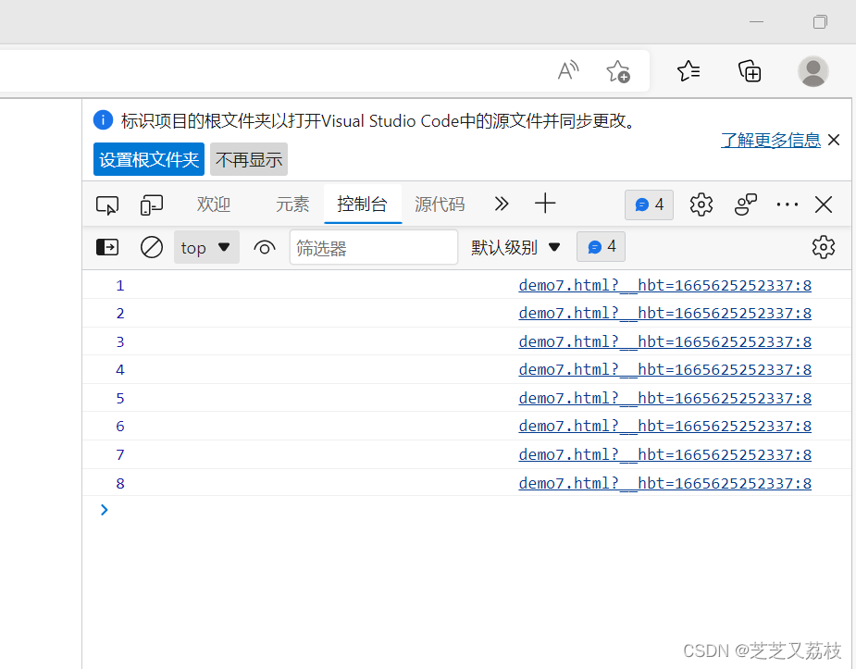Minimize the browser window
Viewport: 856px width, 669px height.
[756, 22]
